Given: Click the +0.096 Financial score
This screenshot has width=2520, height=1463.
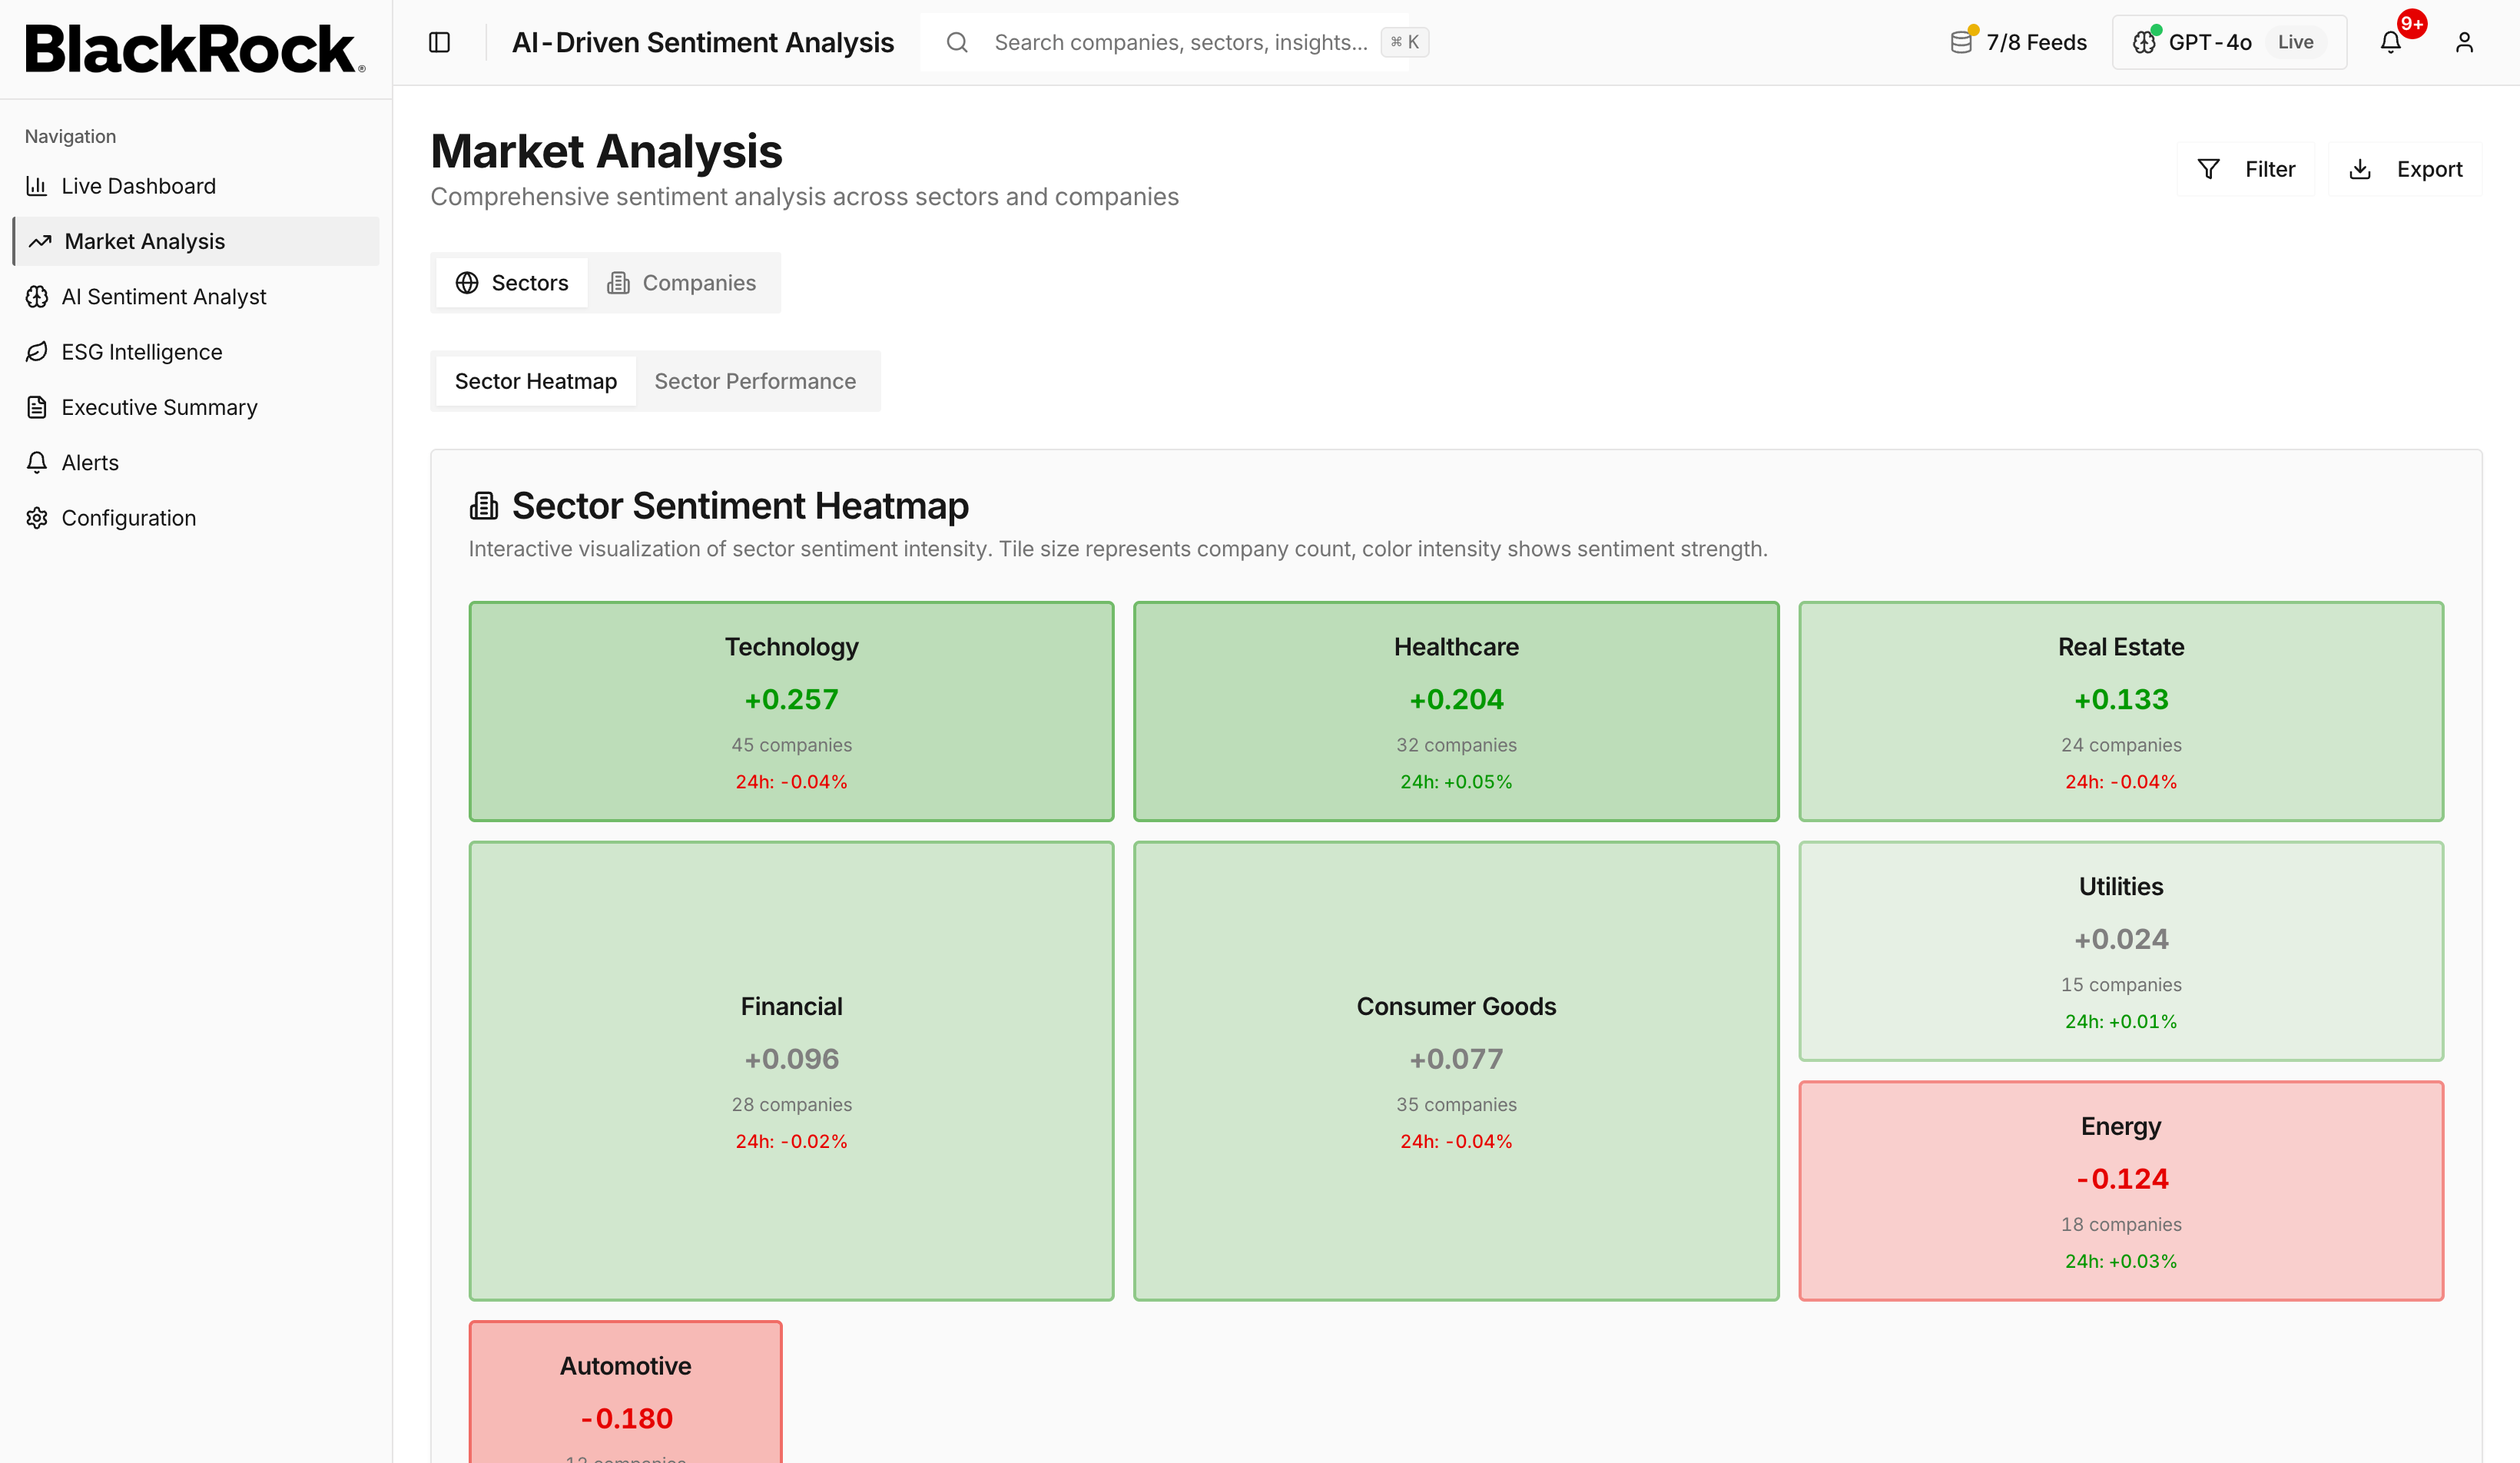Looking at the screenshot, I should [x=791, y=1059].
